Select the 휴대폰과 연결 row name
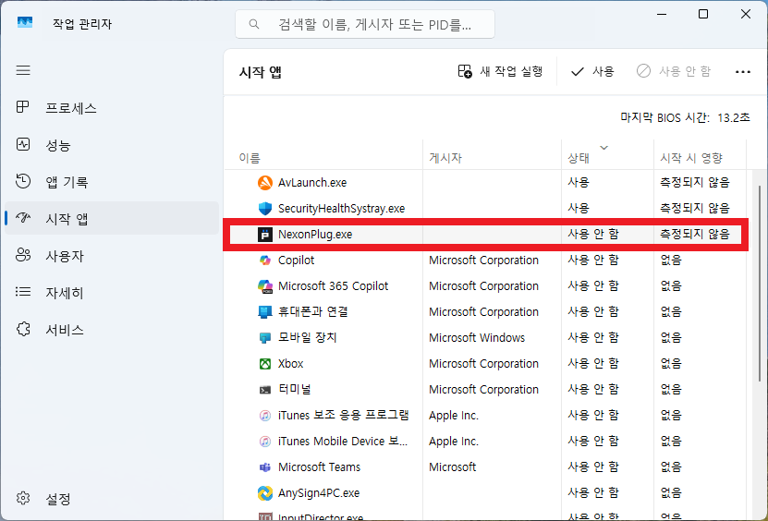Screen dimensions: 768x521 tap(313, 312)
